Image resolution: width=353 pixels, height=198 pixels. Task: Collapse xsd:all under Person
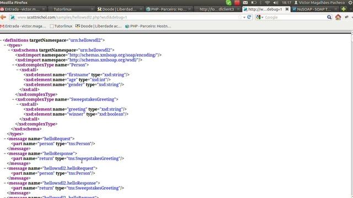(x=17, y=70)
